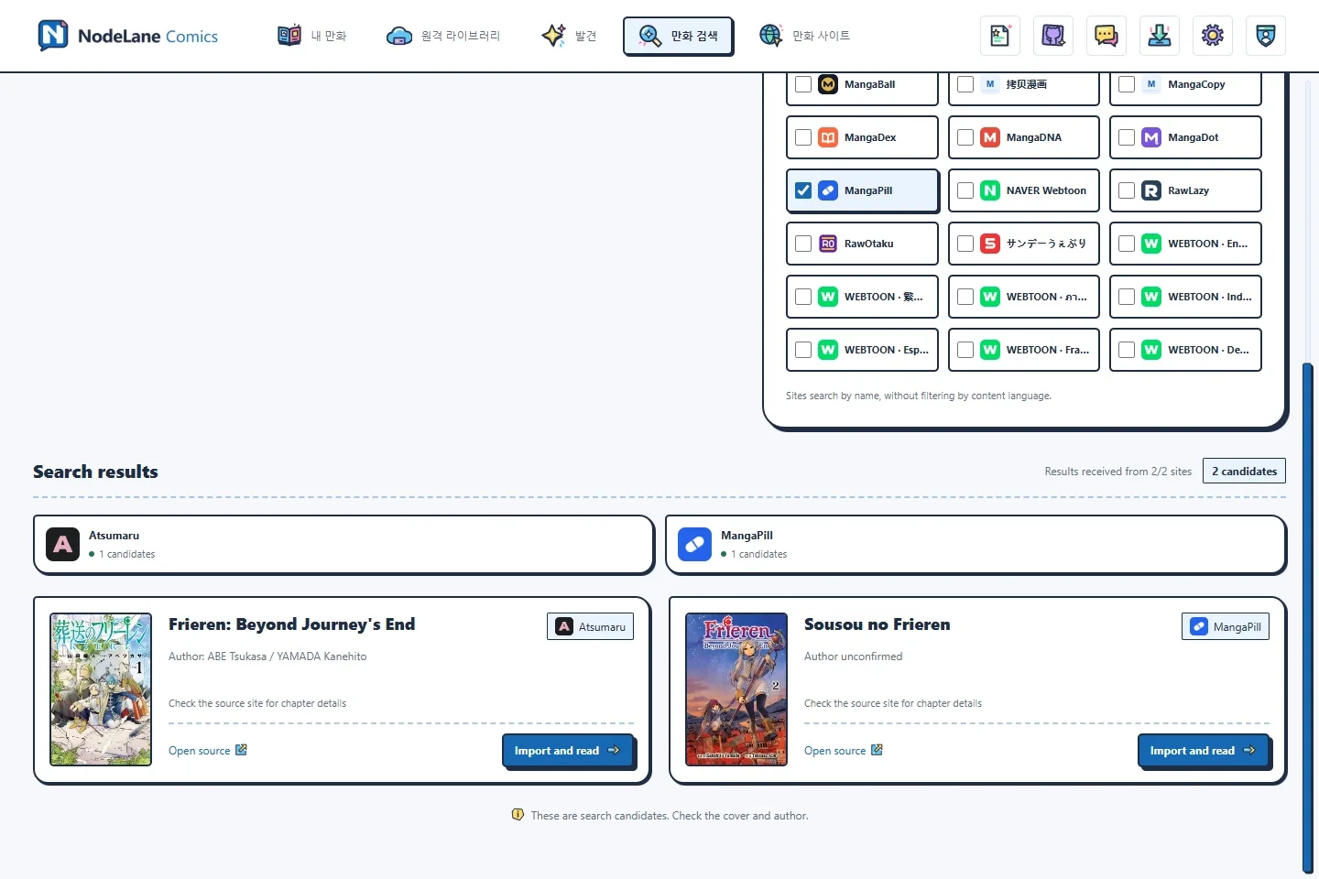Uncheck the MangaPill site checkbox
This screenshot has height=879, width=1319.
803,190
